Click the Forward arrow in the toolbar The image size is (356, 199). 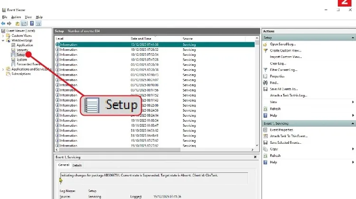(10, 23)
